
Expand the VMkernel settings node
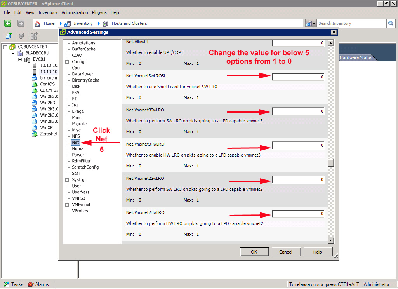(67, 205)
